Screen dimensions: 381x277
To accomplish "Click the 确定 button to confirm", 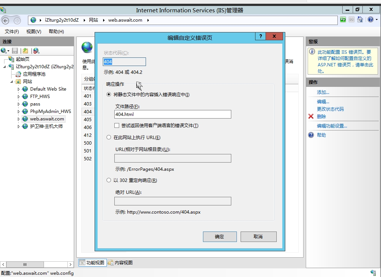I will tap(220, 237).
